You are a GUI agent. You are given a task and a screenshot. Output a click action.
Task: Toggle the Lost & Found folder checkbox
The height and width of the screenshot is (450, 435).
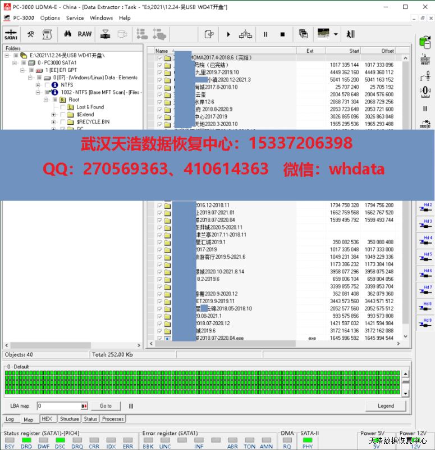tap(62, 107)
